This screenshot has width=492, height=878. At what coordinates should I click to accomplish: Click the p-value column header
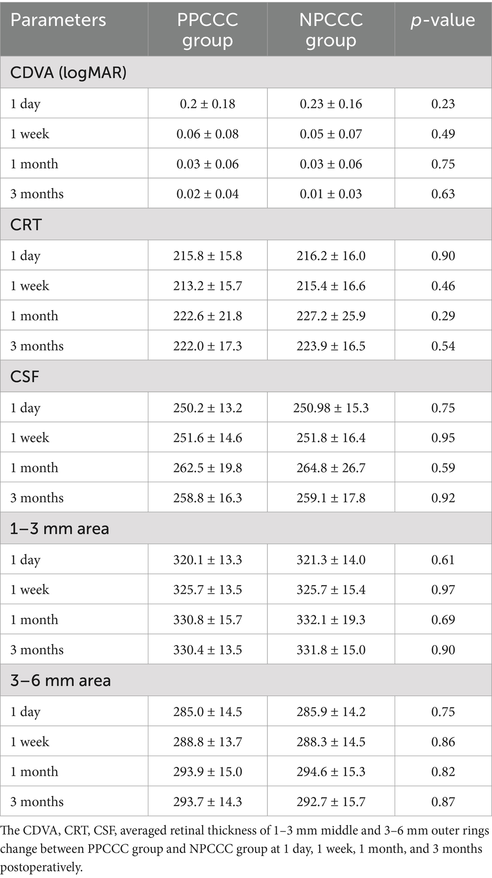pos(443,20)
